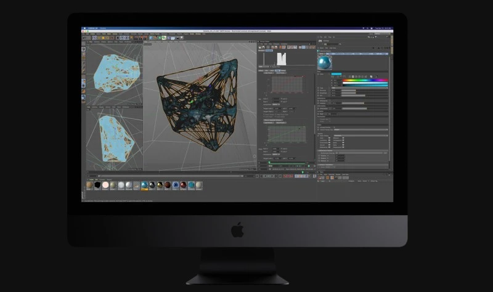Click the open file icon in the Picture Viewer toolbar
This screenshot has height=292, width=493.
[x=259, y=47]
